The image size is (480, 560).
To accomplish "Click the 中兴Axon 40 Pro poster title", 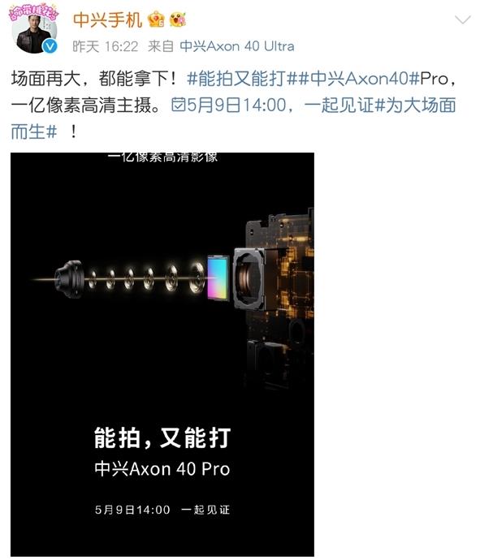I will pyautogui.click(x=162, y=468).
